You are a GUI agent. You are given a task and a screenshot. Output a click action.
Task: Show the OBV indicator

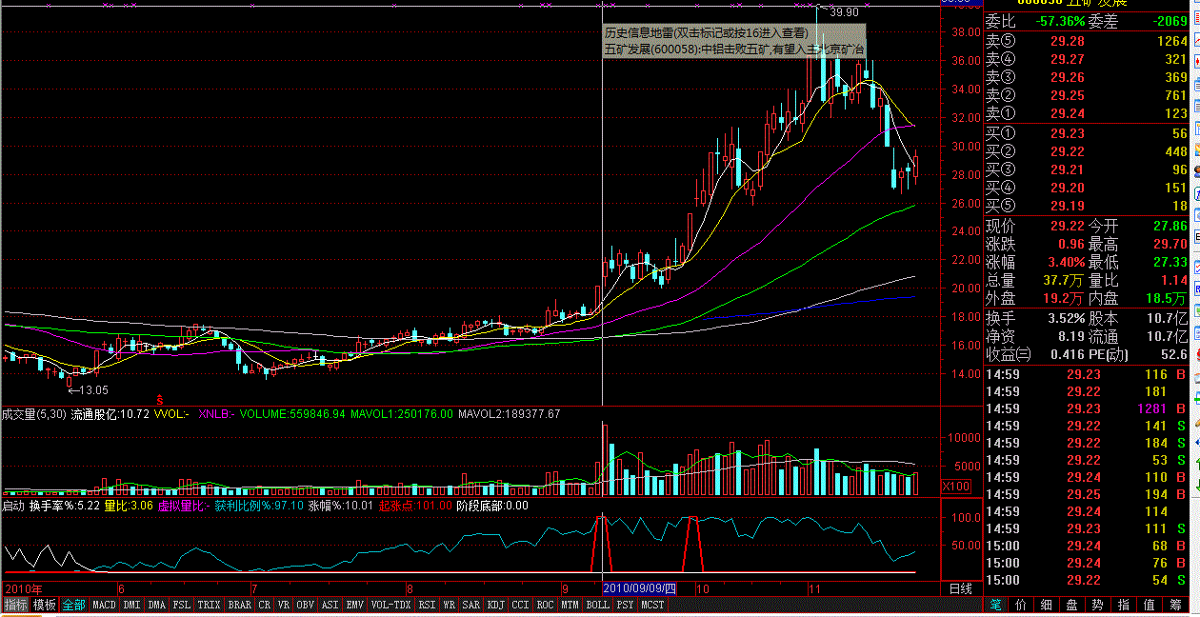click(306, 605)
